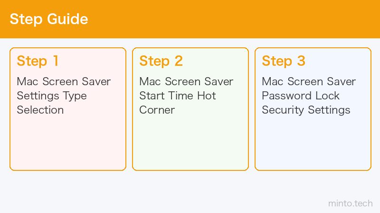Select the Step 3 heading
Screen dimensions: 380x213
(x=284, y=61)
